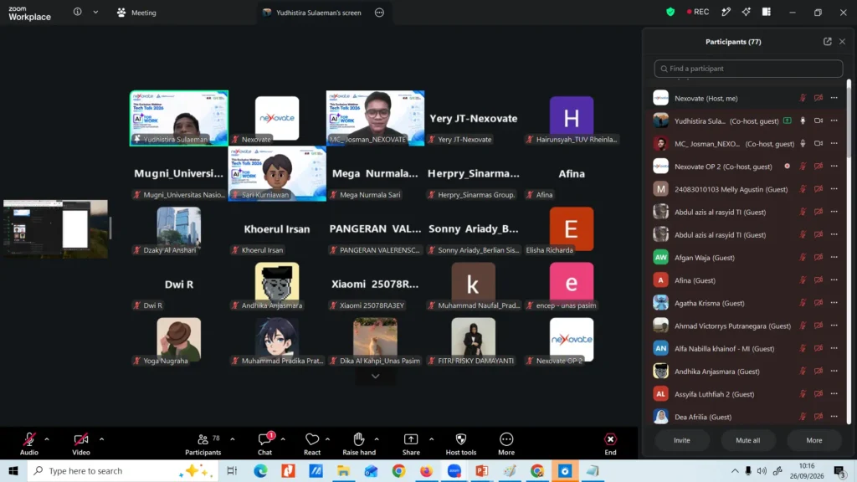
Task: Open the AI Companion sparkle icon
Action: (746, 12)
